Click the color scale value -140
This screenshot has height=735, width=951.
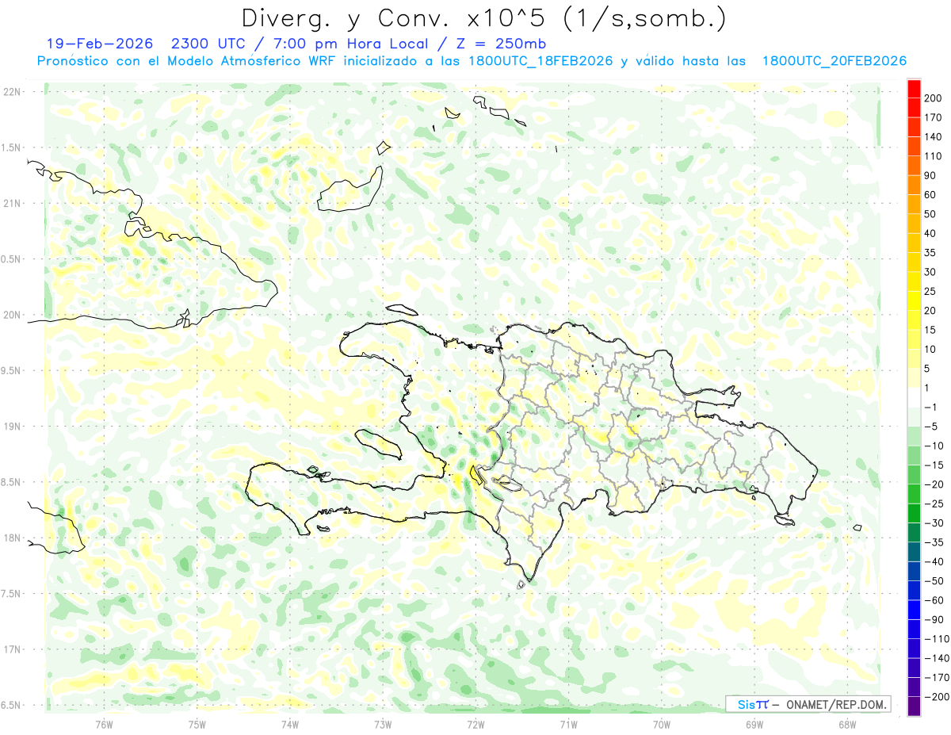coord(937,658)
